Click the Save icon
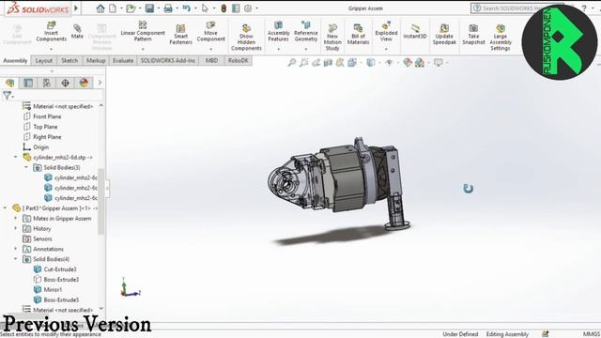Screen dimensions: 601x338 [149, 8]
